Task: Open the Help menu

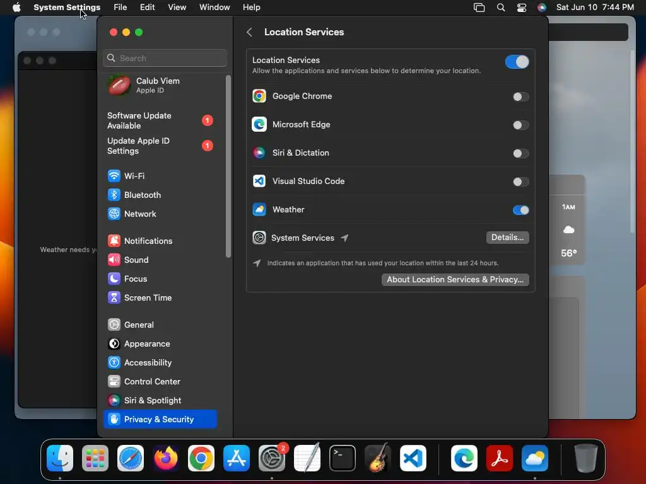Action: pos(251,8)
